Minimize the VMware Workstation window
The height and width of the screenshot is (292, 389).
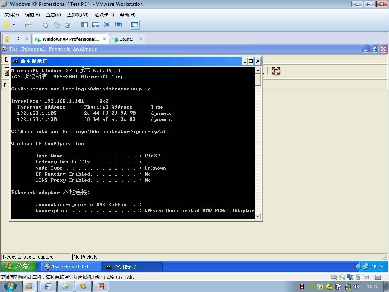coord(357,4)
